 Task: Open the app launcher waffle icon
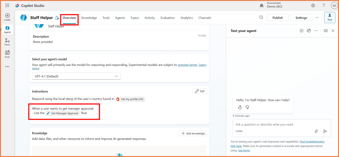click(7, 6)
